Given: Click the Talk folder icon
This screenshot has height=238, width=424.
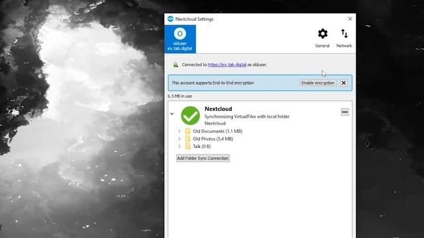Looking at the screenshot, I should (187, 146).
